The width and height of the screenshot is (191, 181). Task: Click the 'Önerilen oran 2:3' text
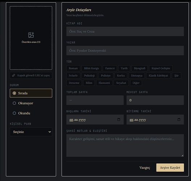(31, 42)
